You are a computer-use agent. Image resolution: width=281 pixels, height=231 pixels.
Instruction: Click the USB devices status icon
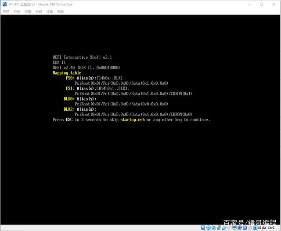pos(224,227)
